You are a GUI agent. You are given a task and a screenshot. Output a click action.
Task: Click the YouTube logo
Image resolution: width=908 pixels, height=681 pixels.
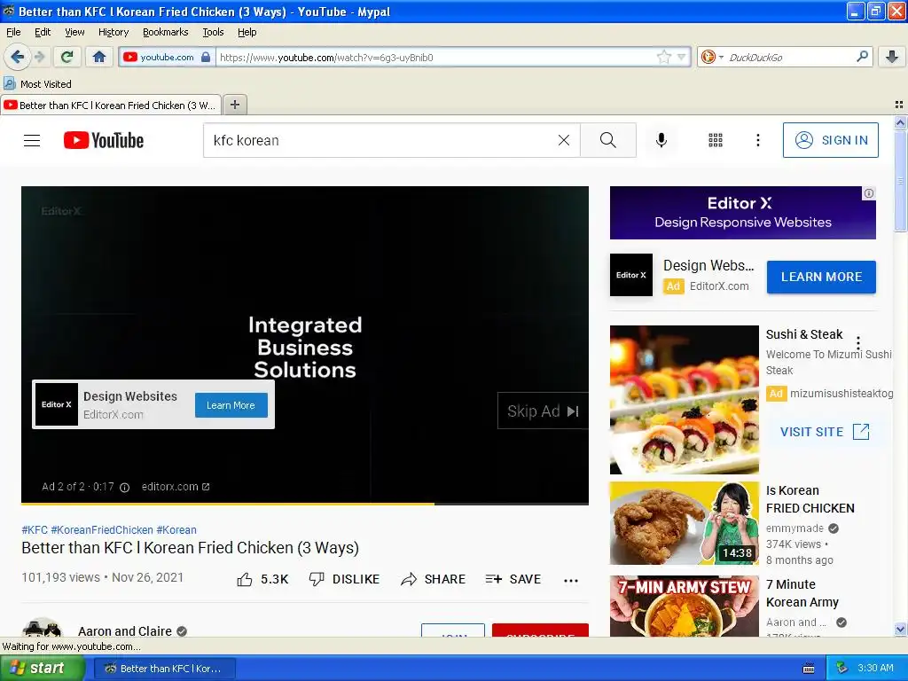pos(104,140)
